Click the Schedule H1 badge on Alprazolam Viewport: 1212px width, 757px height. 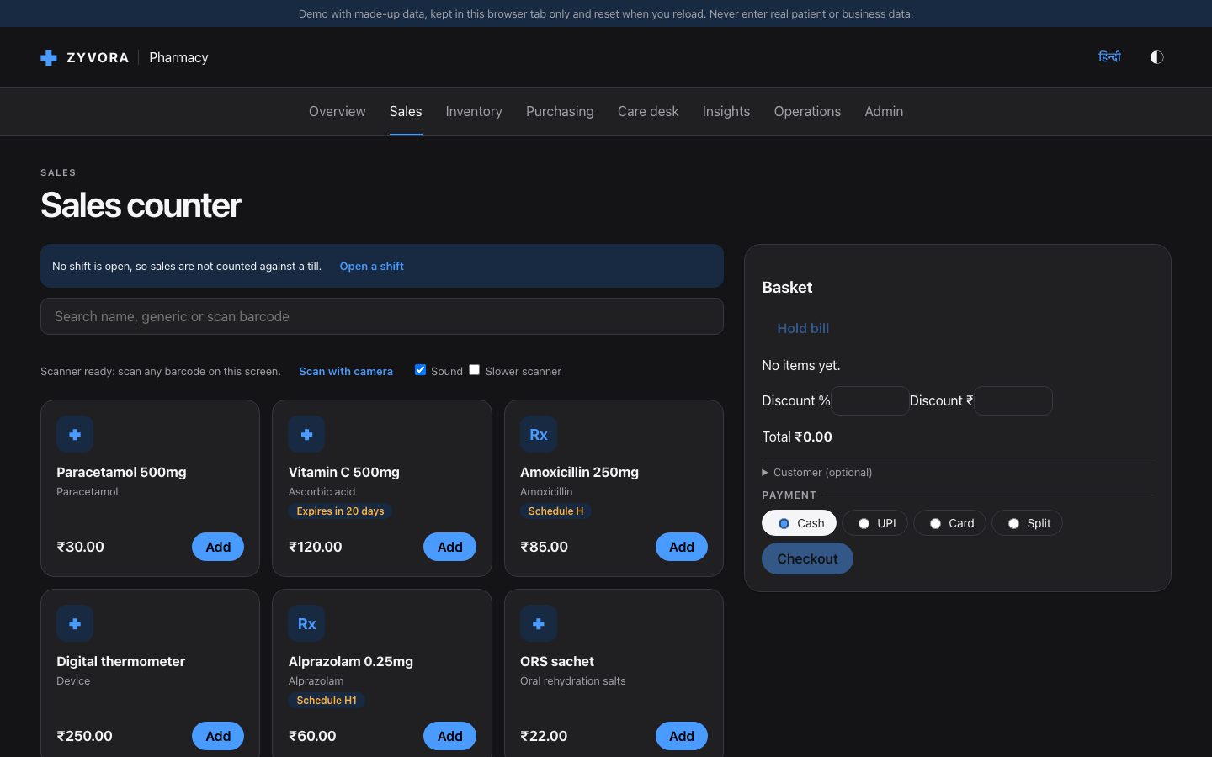[x=327, y=700]
